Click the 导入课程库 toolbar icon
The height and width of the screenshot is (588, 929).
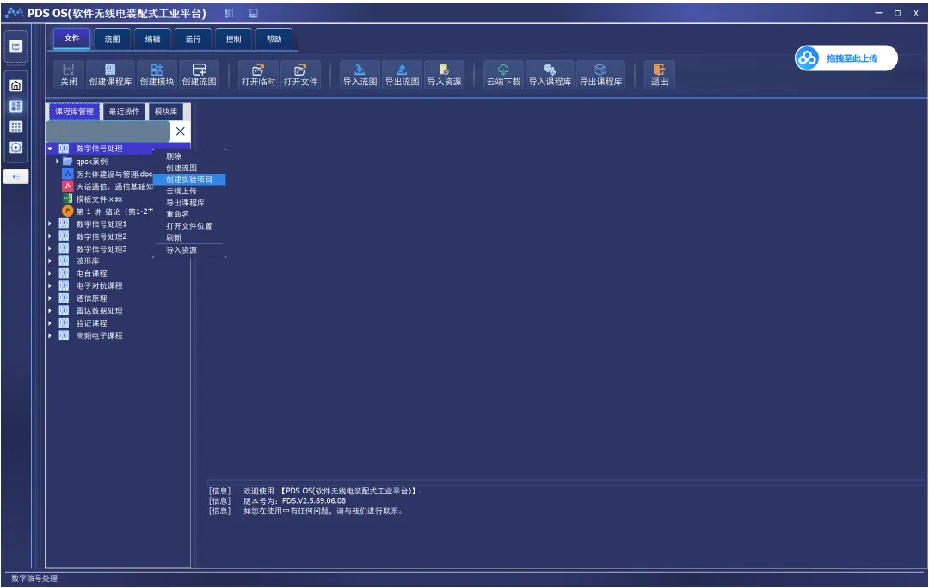[550, 75]
